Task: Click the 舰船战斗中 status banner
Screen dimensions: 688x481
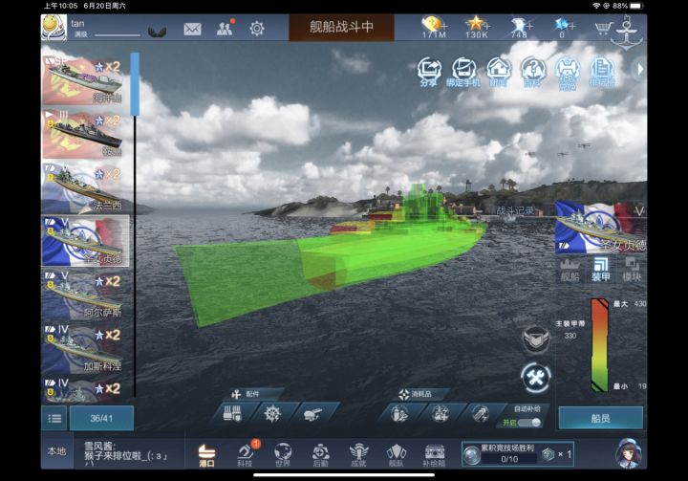Action: point(341,27)
